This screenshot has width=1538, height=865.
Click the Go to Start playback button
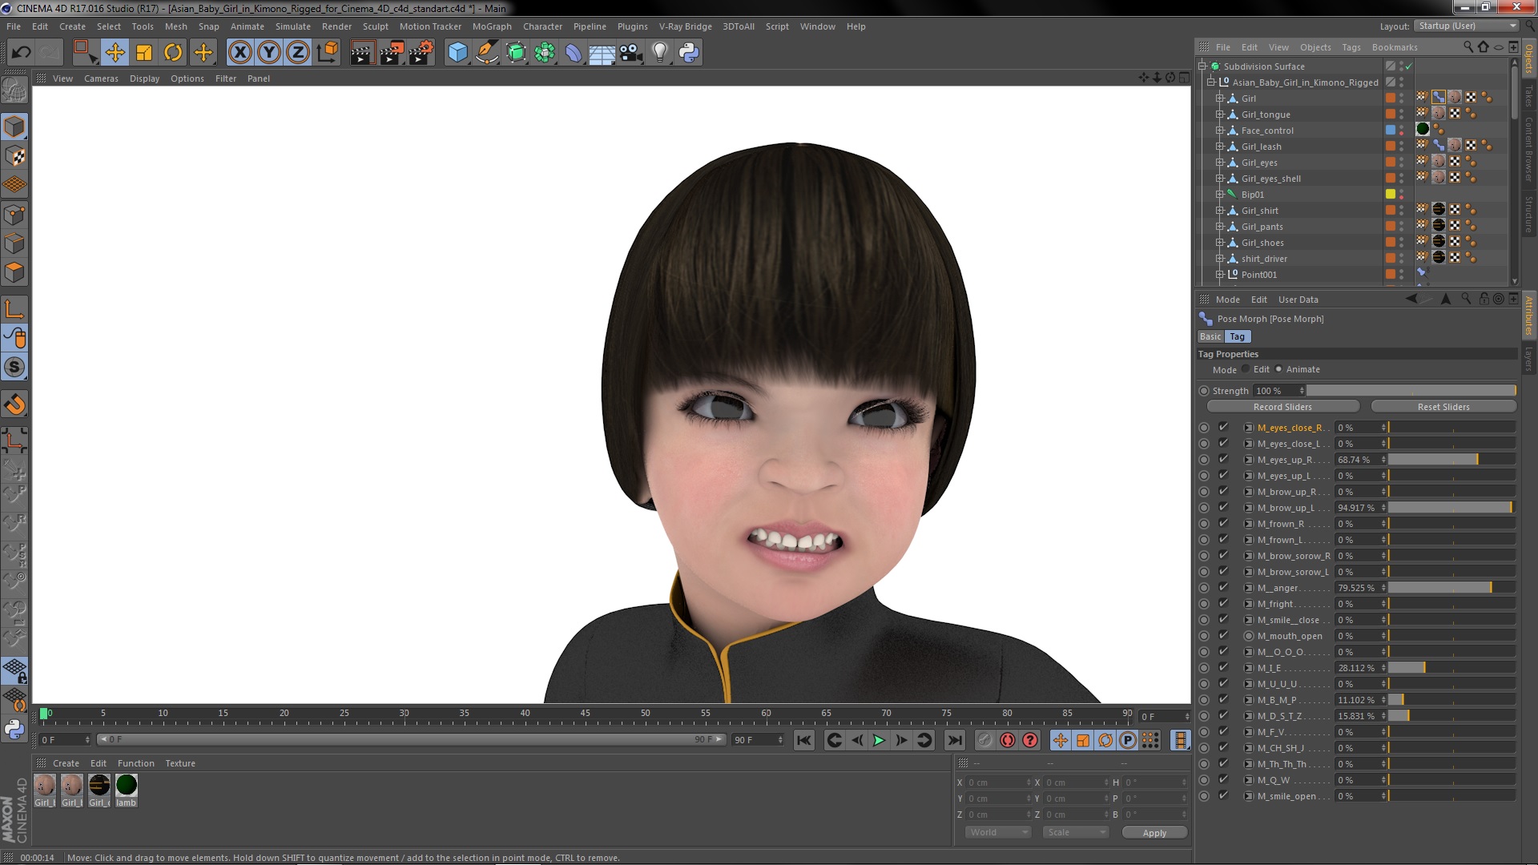tap(804, 740)
